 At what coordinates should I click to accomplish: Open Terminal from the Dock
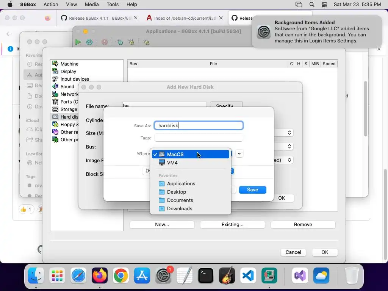click(206, 275)
